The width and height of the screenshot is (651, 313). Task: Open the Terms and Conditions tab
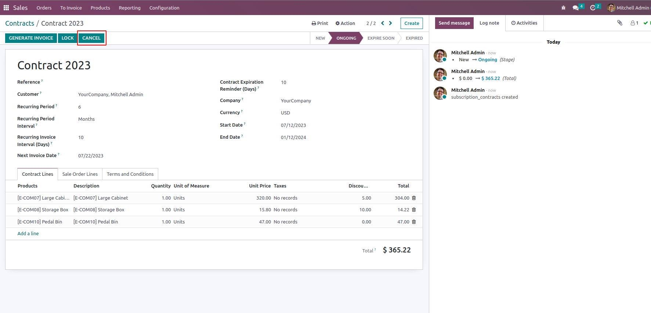(x=130, y=174)
